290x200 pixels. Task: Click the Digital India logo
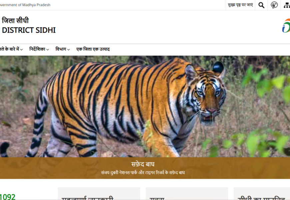click(x=286, y=26)
